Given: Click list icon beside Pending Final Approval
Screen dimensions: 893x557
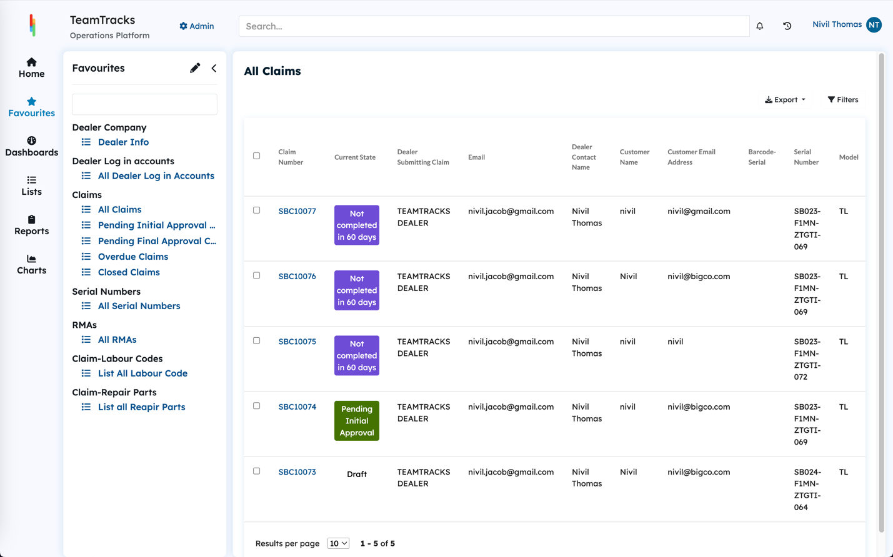Looking at the screenshot, I should pyautogui.click(x=86, y=241).
